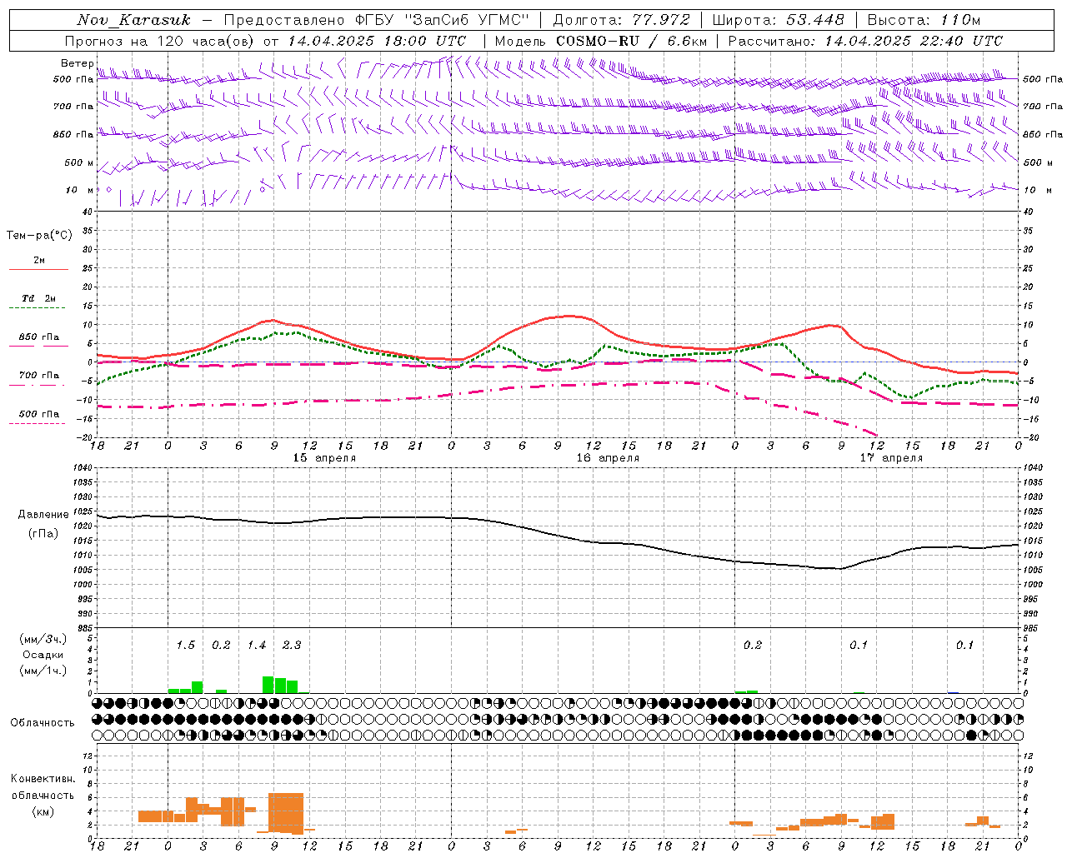The width and height of the screenshot is (1067, 853).
Task: Click the 'Долгота: 77.972' header value
Action: point(622,20)
